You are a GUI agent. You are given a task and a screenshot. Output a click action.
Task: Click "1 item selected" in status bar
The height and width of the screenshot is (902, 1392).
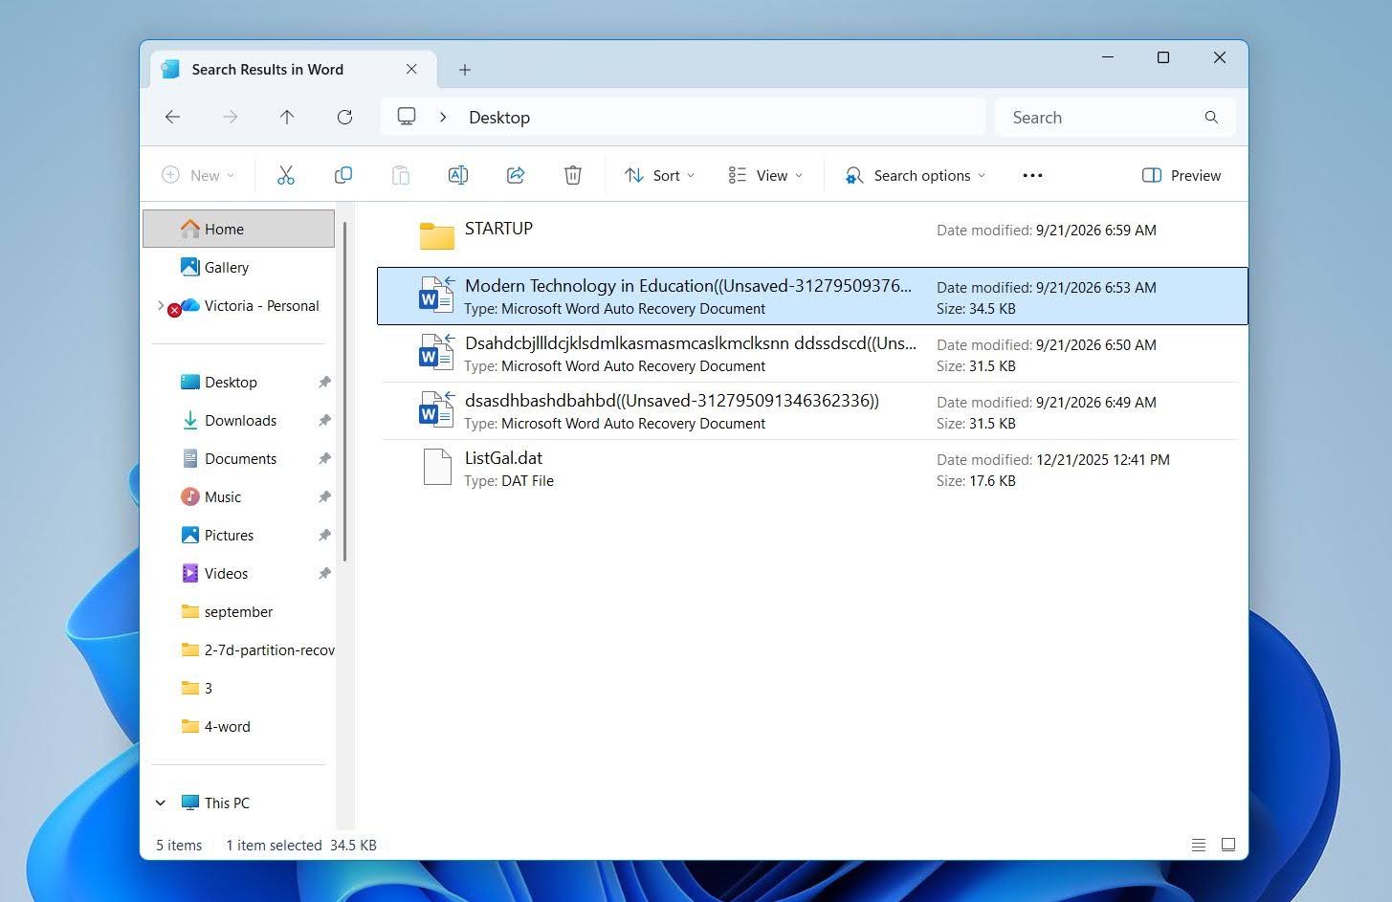(x=274, y=845)
